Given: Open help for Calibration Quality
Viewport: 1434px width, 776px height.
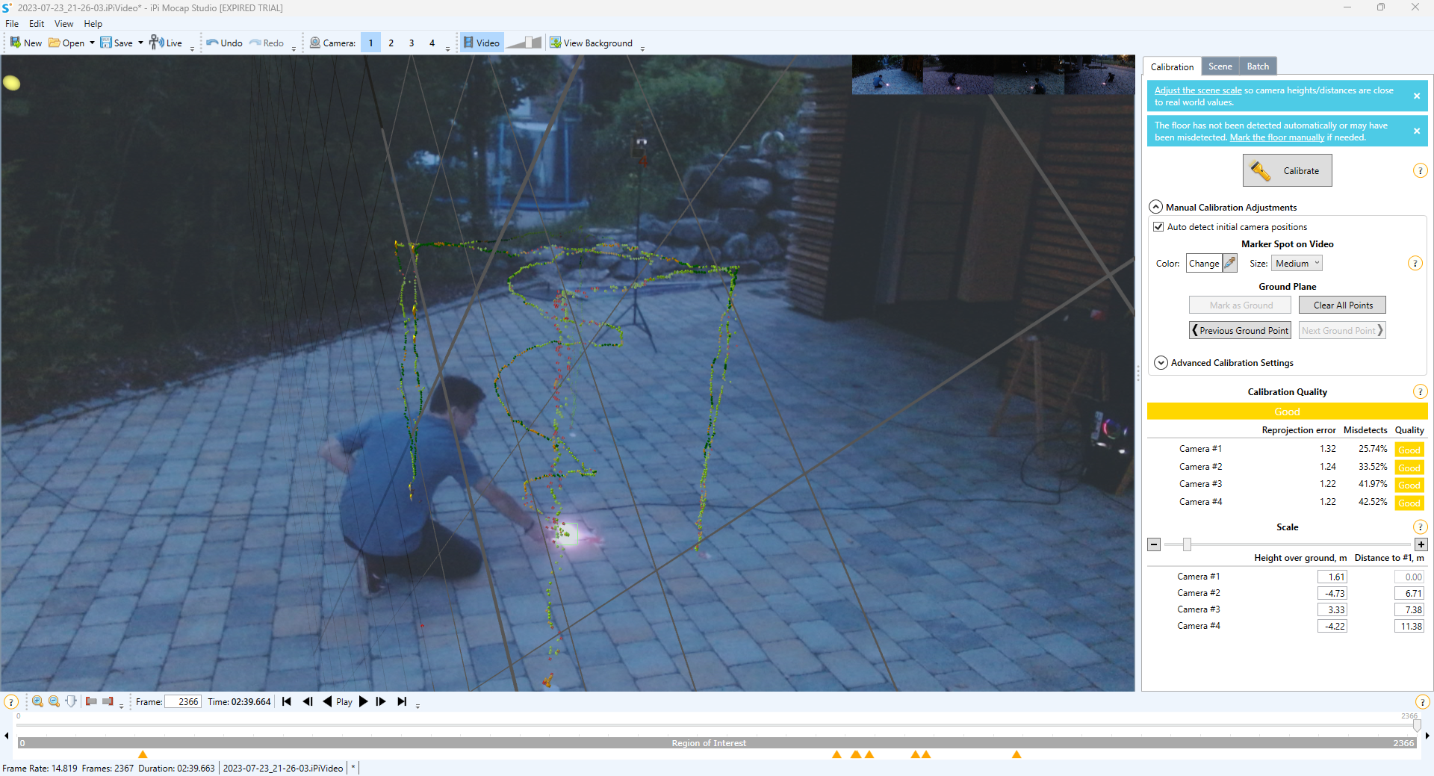Looking at the screenshot, I should tap(1420, 392).
